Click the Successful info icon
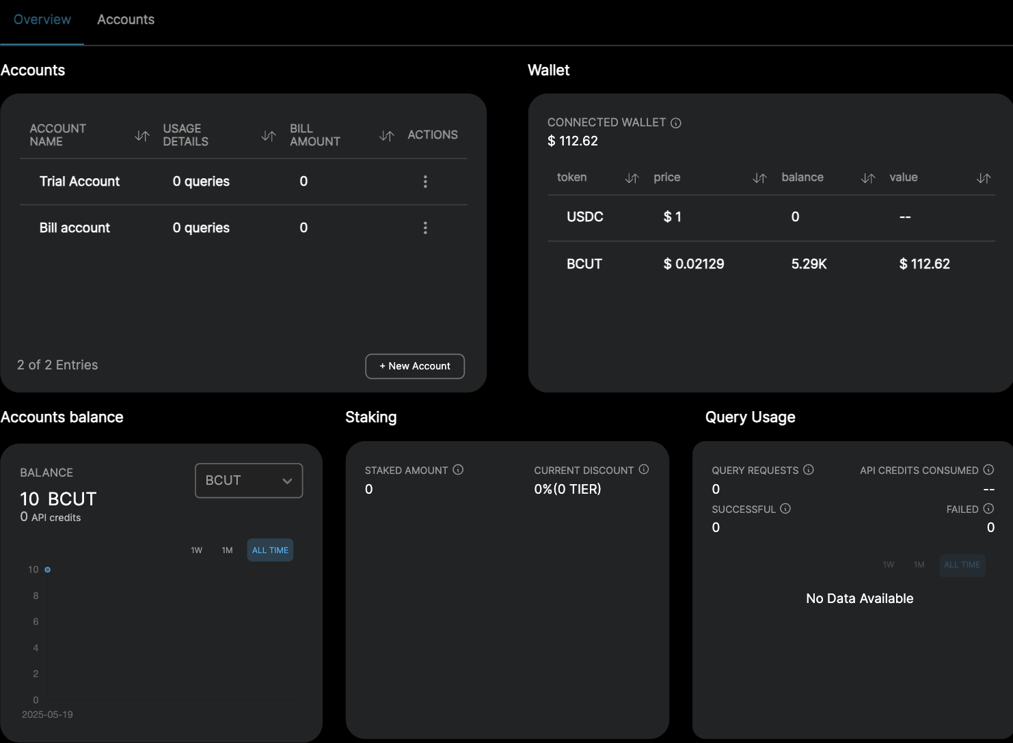The width and height of the screenshot is (1013, 743). coord(785,509)
